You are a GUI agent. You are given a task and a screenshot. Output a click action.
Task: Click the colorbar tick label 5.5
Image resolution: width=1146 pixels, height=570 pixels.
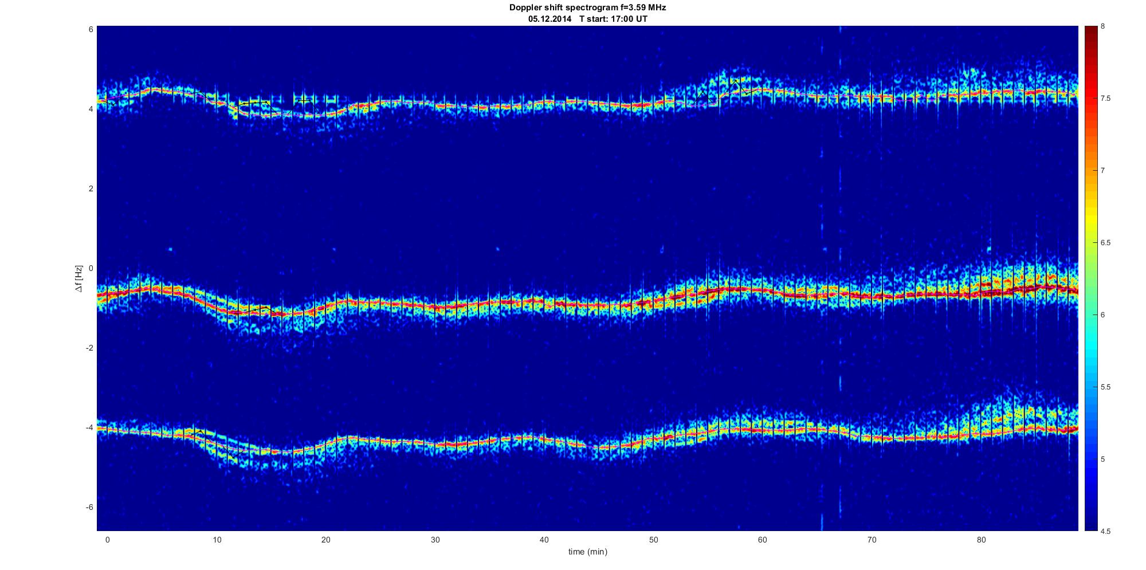tap(1105, 387)
